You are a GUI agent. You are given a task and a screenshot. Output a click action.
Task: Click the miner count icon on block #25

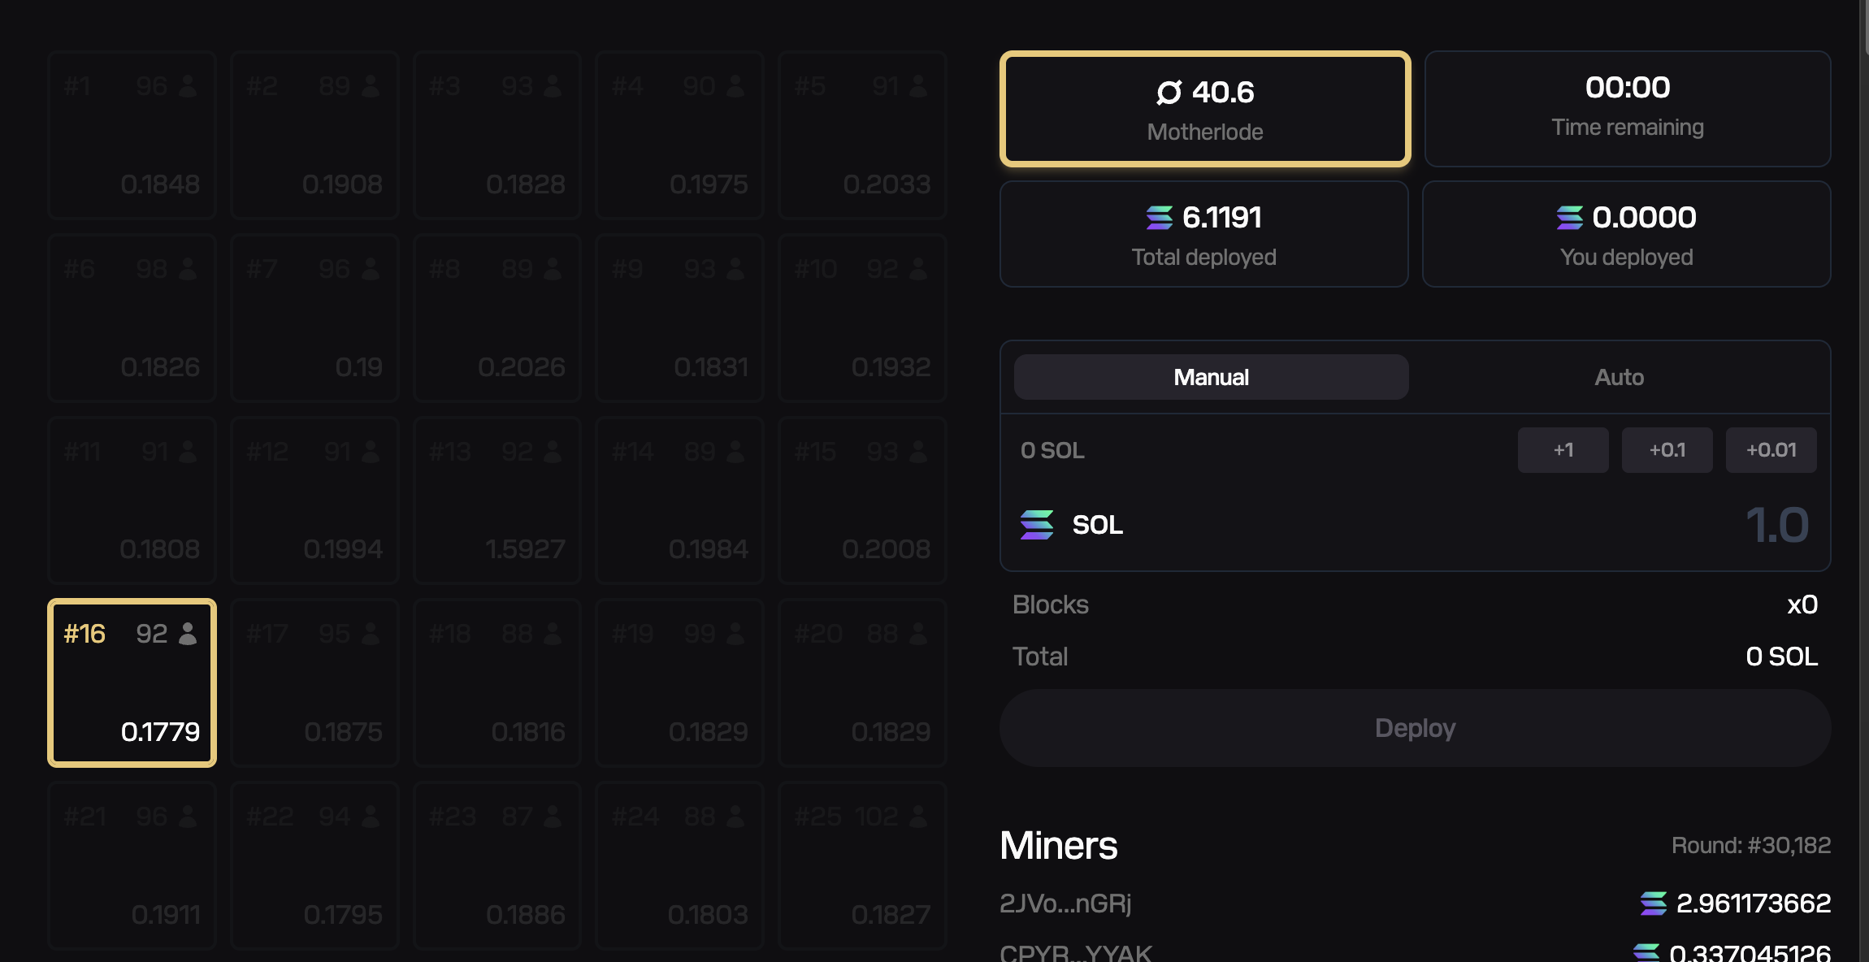tap(919, 816)
